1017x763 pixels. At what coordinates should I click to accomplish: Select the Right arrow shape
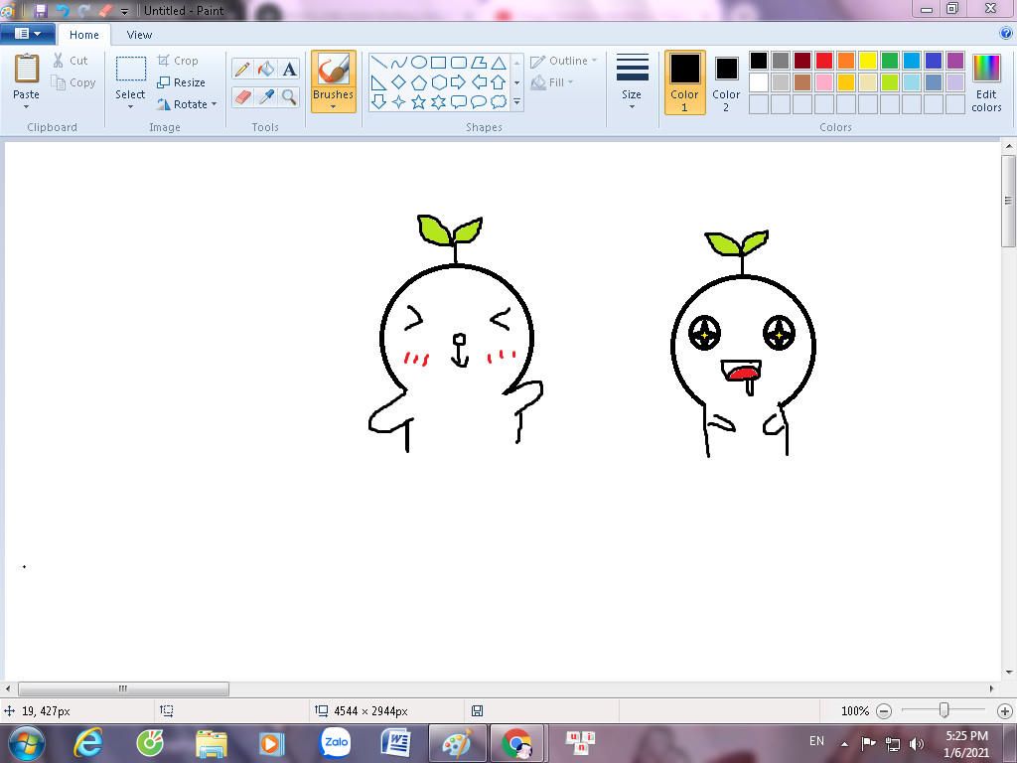[x=459, y=82]
